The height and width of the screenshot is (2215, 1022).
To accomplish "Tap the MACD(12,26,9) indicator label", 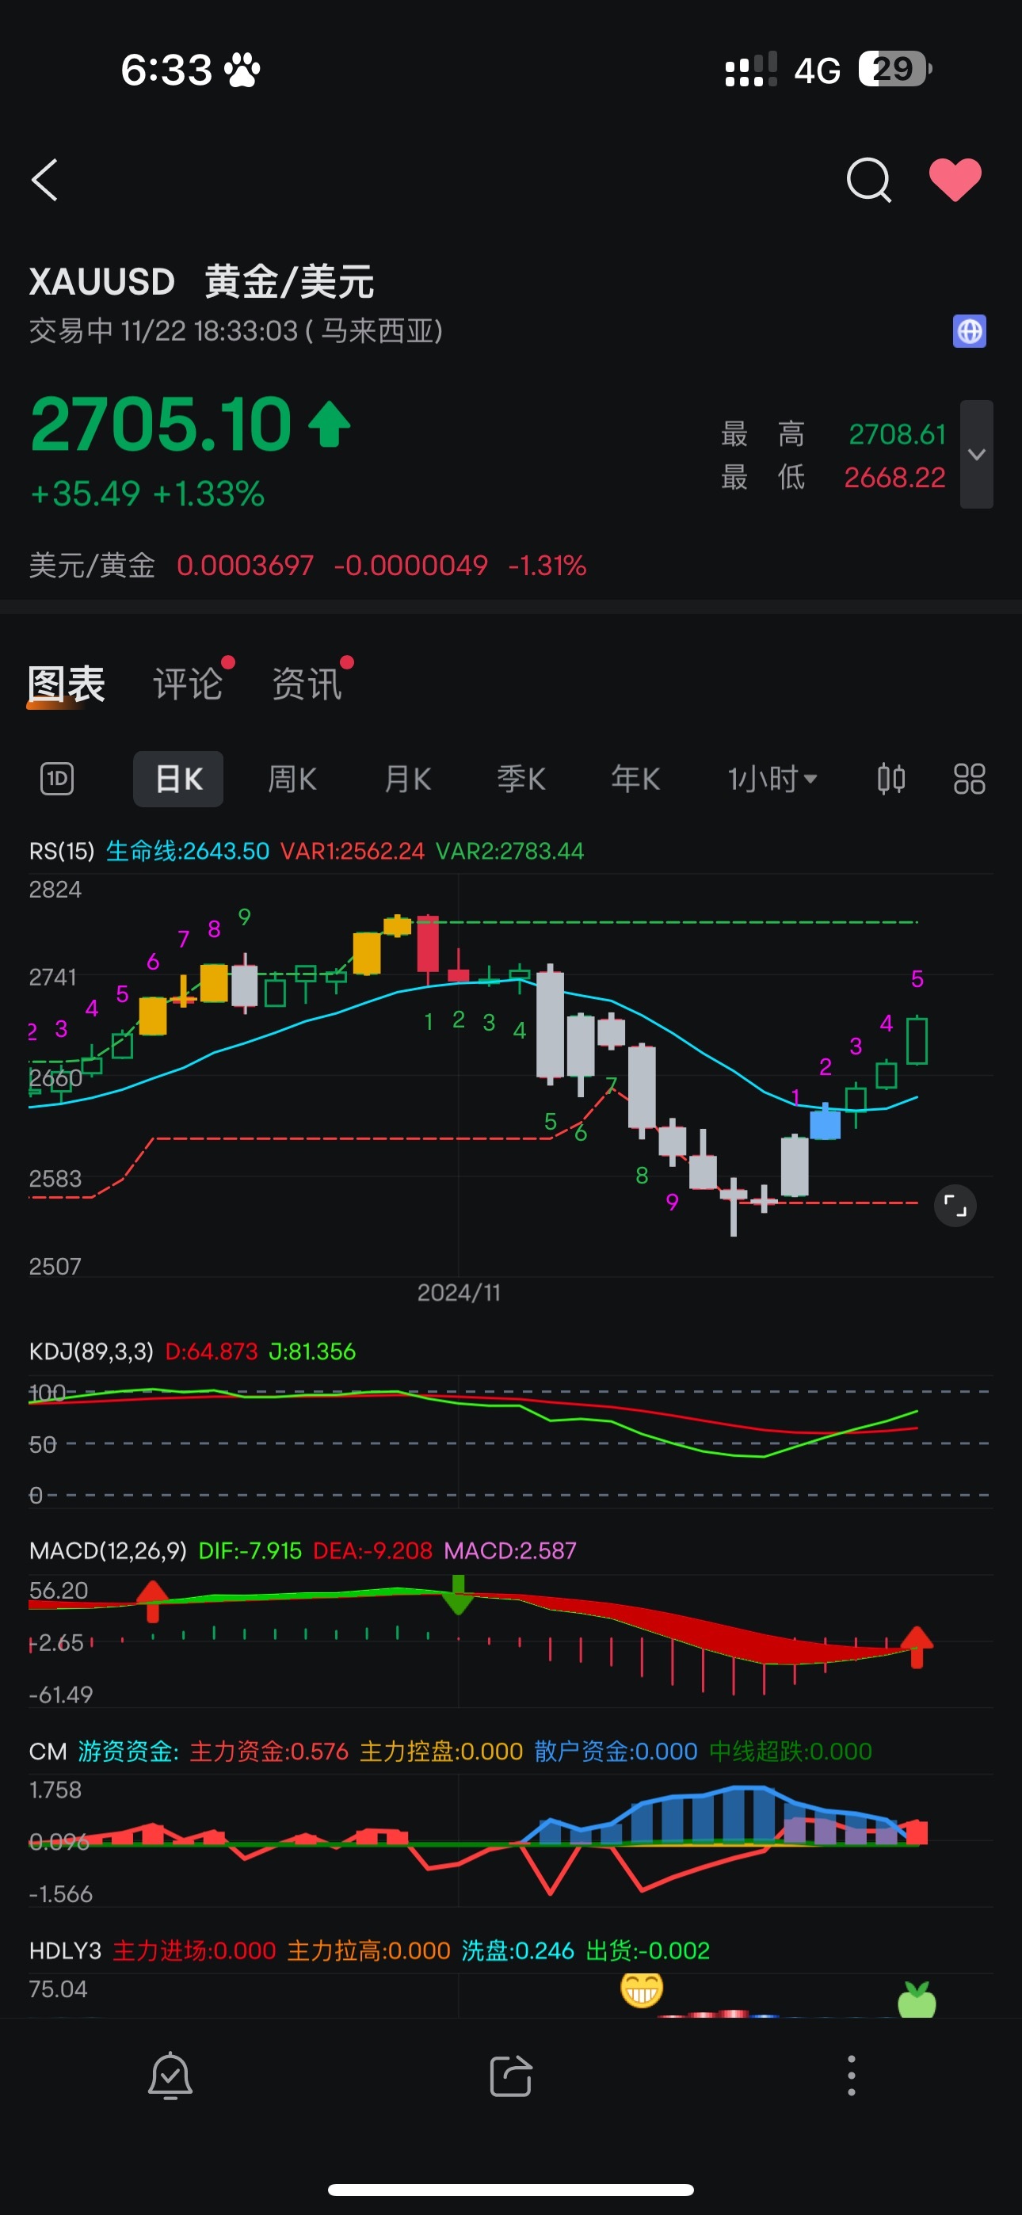I will (108, 1551).
